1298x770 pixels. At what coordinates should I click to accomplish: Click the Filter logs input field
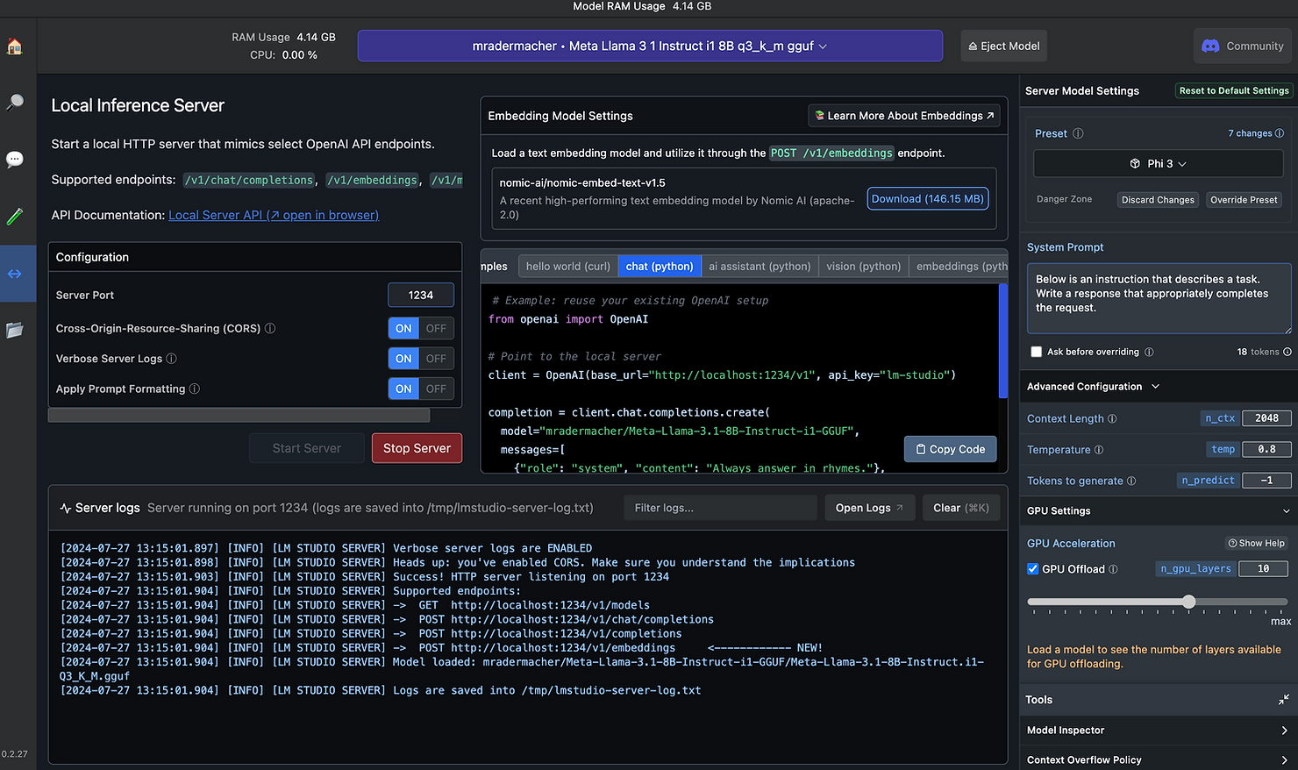719,507
